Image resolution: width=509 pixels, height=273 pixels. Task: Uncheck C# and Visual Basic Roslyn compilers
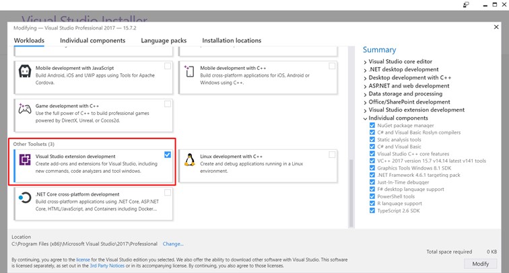click(372, 132)
